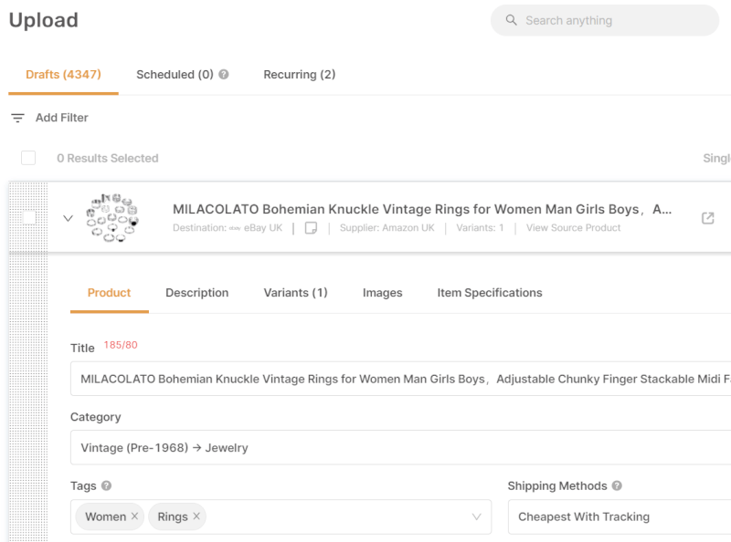
Task: Click the search magnifier icon
Action: 511,20
